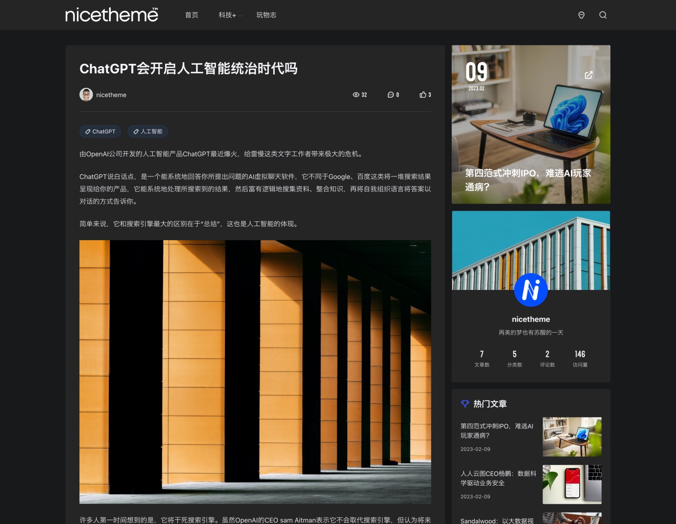
Task: Open the nicetheme profile name in sidebar
Action: pyautogui.click(x=531, y=319)
